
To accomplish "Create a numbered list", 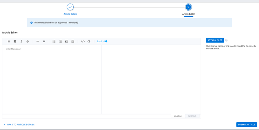I will pos(60,41).
